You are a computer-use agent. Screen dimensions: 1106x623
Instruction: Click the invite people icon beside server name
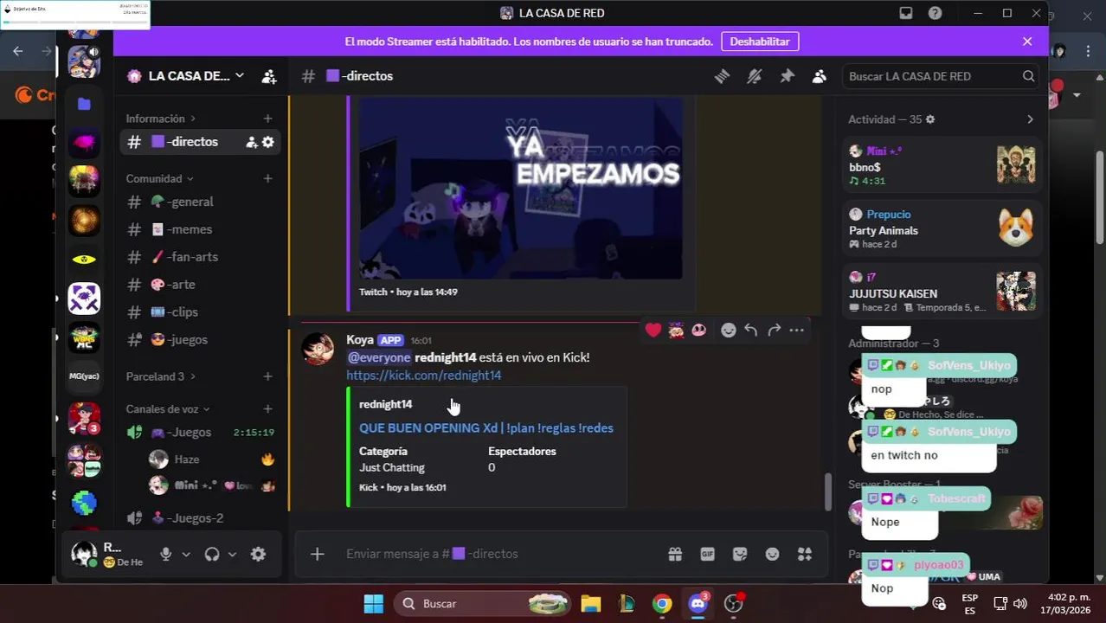coord(269,76)
